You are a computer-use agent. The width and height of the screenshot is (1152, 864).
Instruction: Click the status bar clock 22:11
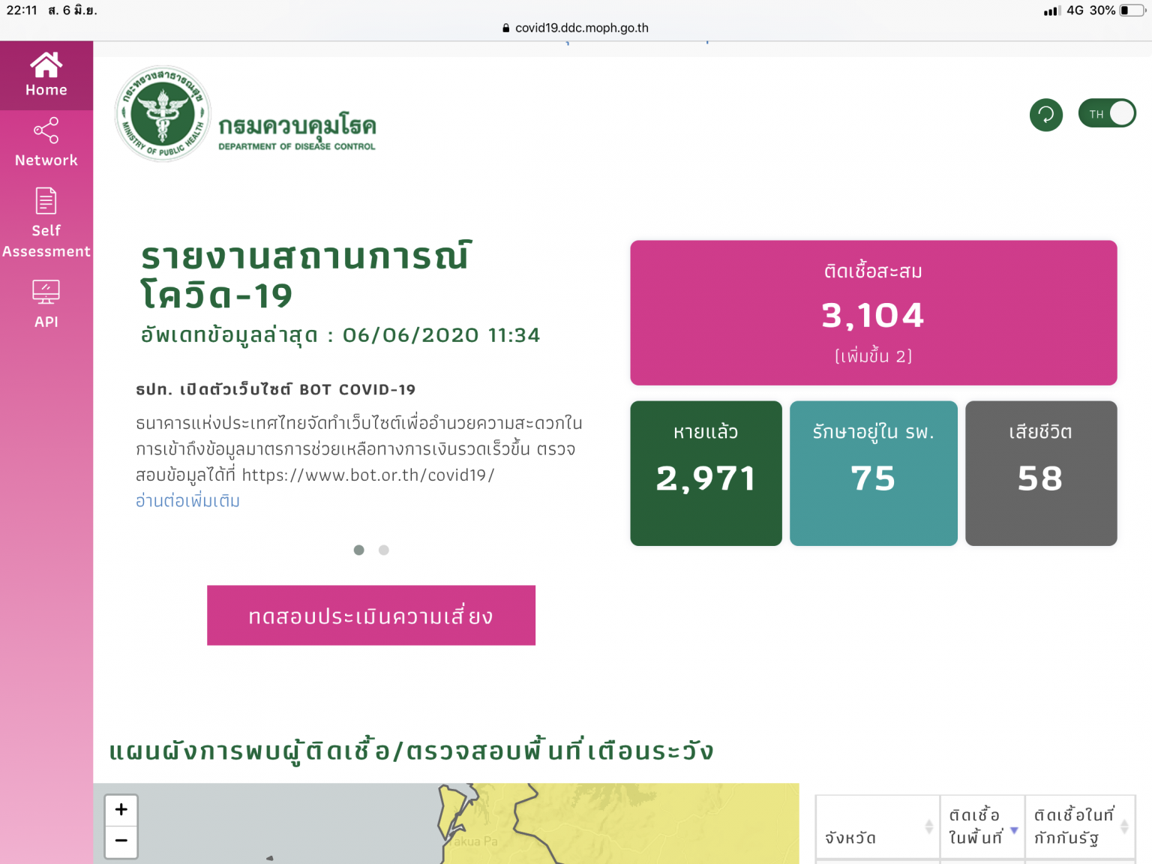(22, 10)
